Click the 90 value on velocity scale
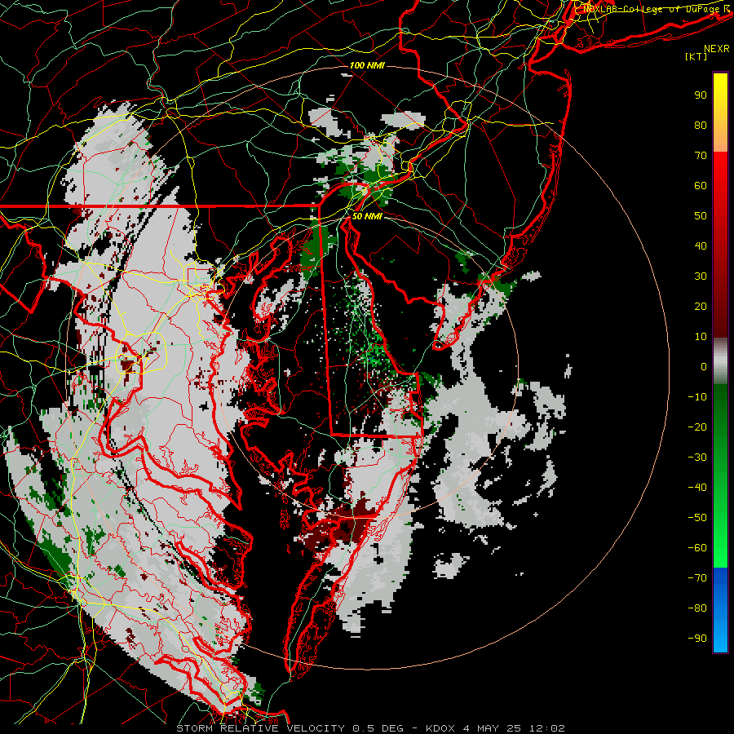Image resolution: width=734 pixels, height=734 pixels. click(x=701, y=95)
